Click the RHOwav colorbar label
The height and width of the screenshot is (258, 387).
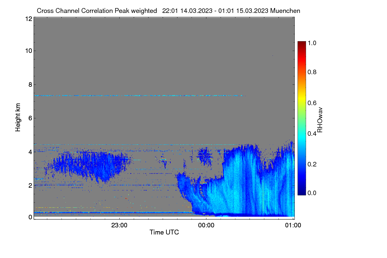pyautogui.click(x=320, y=120)
